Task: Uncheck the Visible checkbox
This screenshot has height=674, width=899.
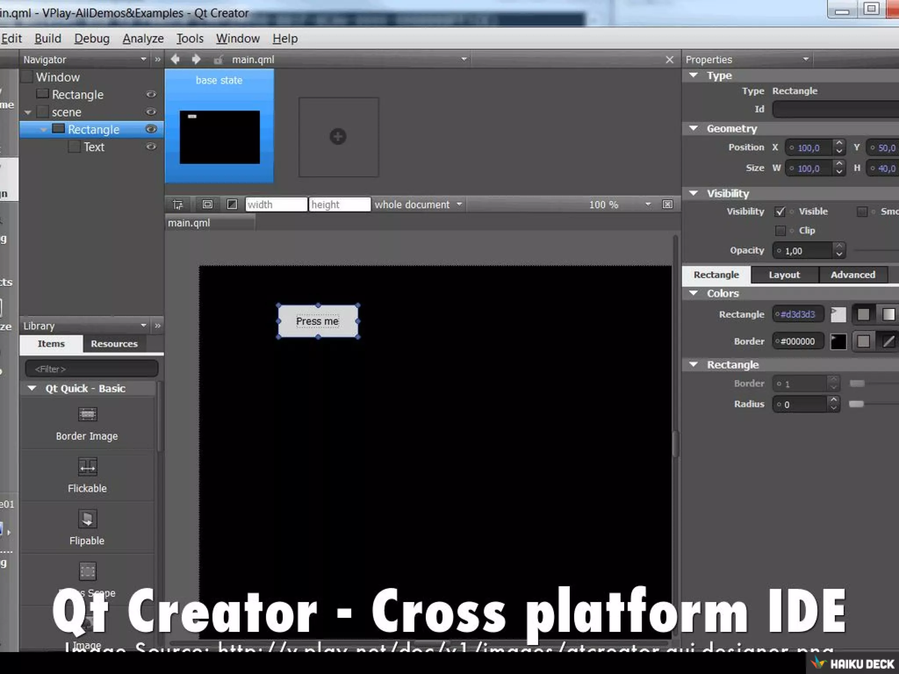Action: click(780, 212)
